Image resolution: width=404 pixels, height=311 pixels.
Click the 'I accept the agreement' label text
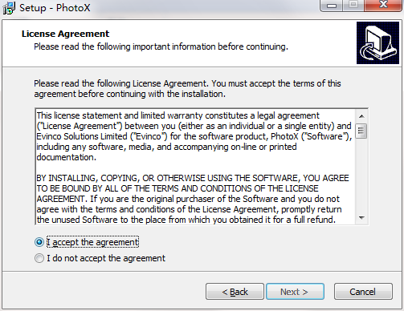coord(92,242)
